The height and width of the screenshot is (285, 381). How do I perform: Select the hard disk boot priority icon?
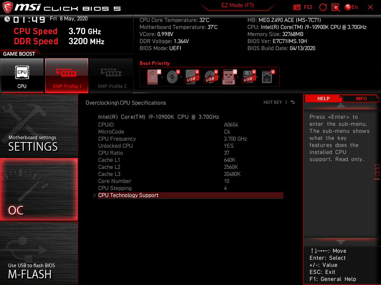(x=154, y=77)
